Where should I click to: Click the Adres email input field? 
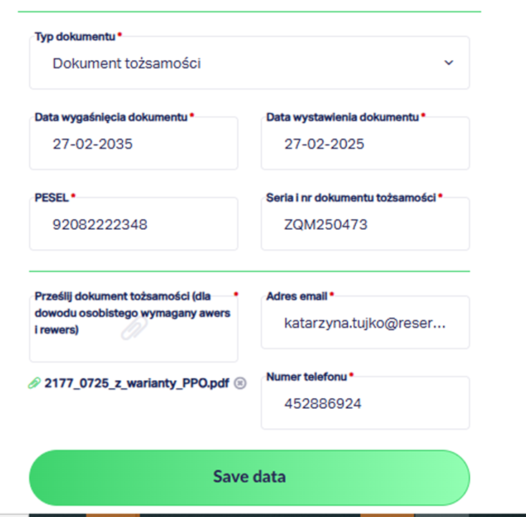click(365, 323)
